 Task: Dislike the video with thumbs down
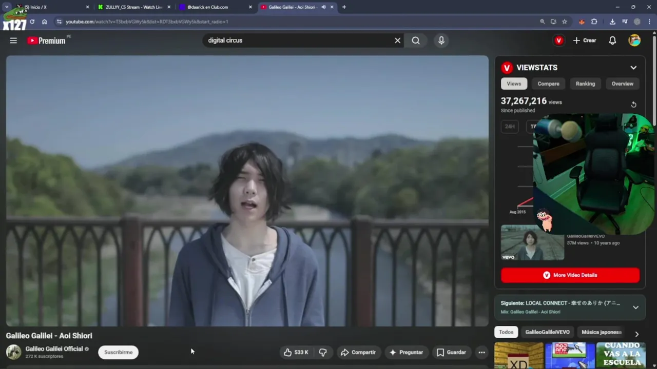(323, 352)
